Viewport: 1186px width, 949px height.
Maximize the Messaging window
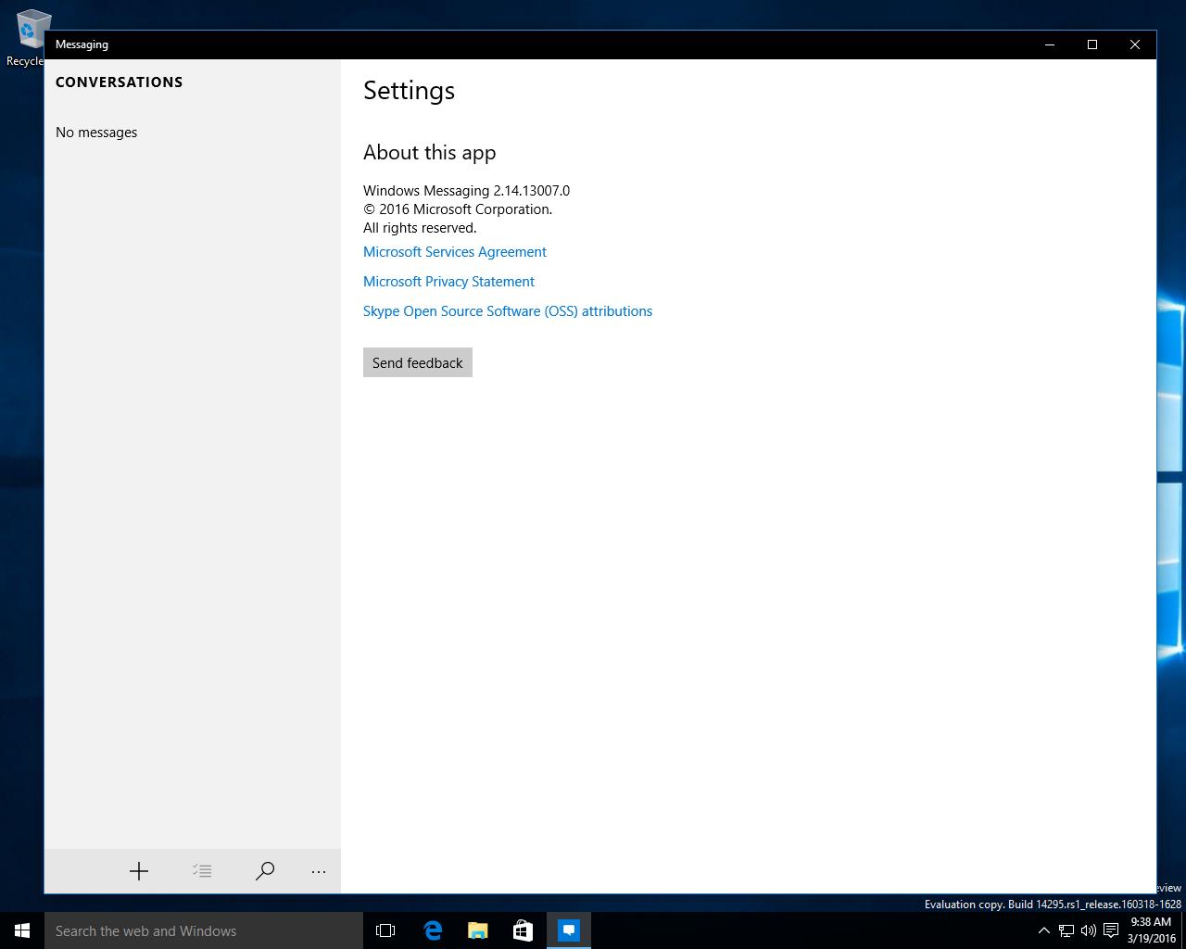coord(1092,44)
